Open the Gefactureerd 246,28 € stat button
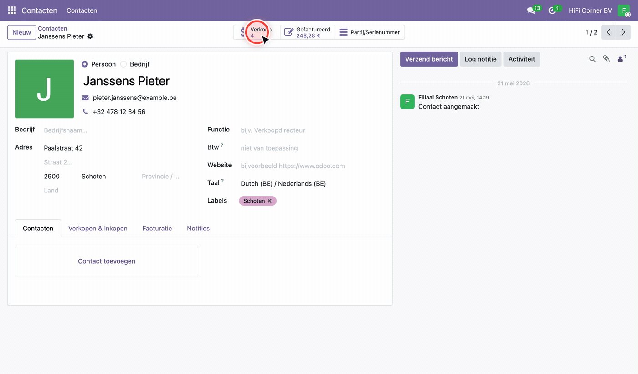The width and height of the screenshot is (638, 374). tap(308, 32)
